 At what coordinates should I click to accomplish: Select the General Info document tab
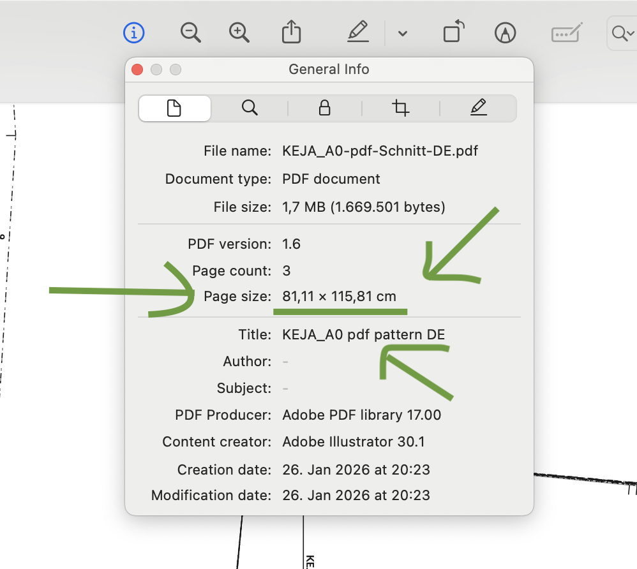174,108
